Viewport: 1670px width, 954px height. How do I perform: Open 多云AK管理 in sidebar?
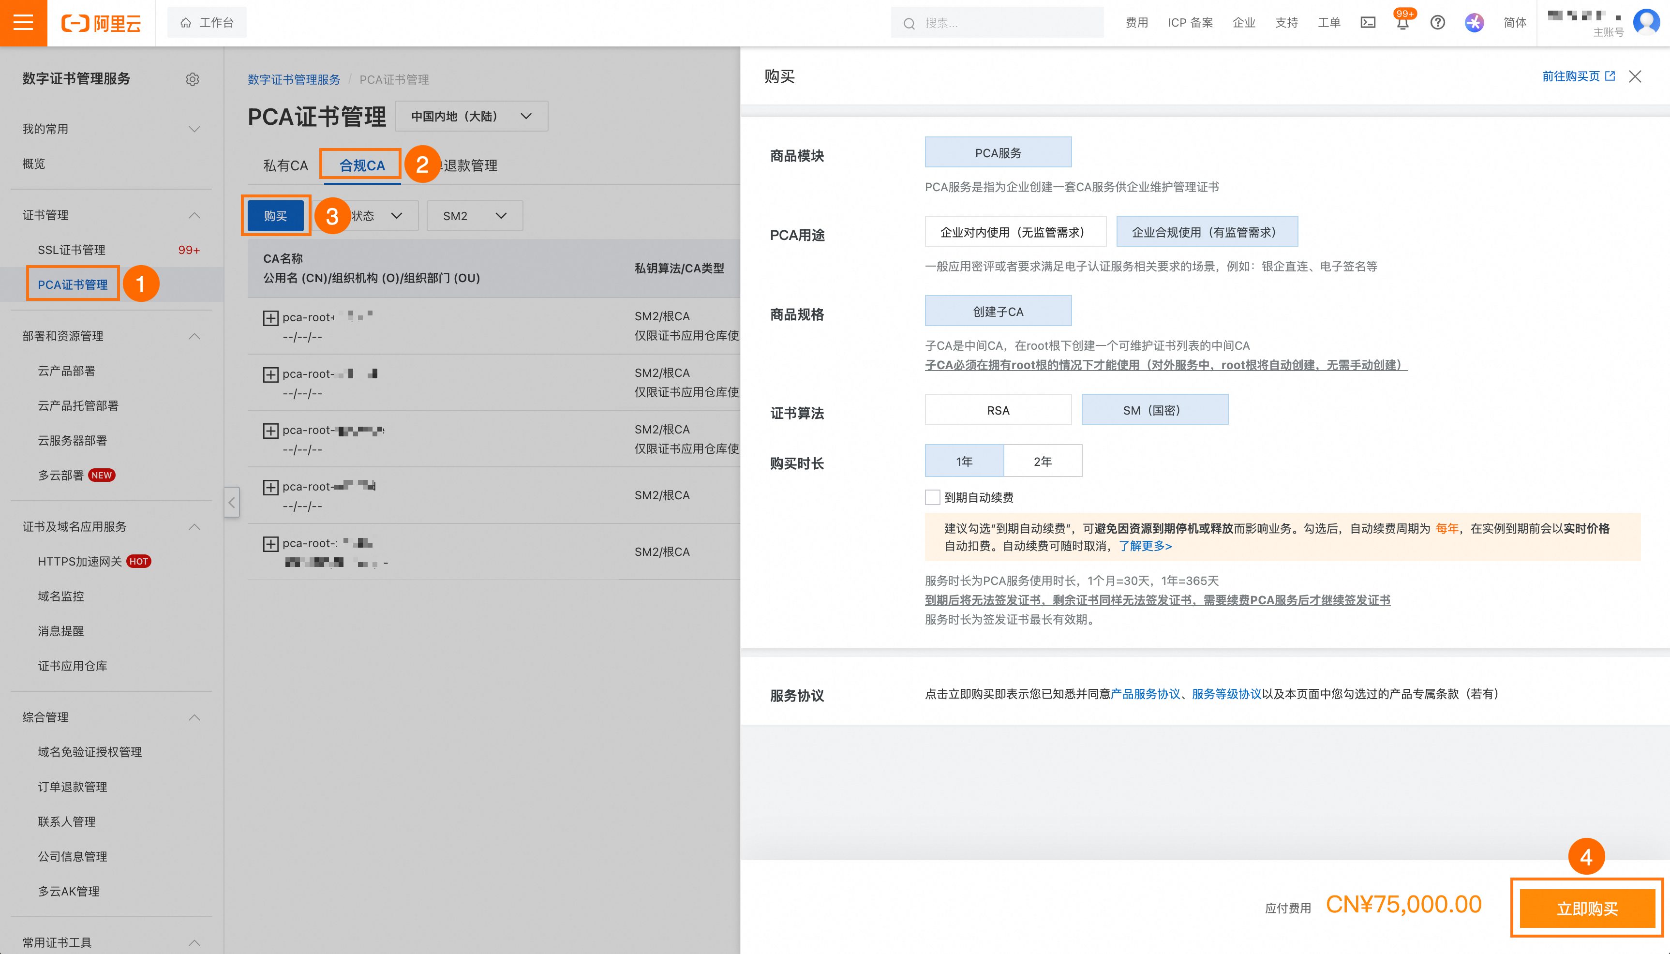(68, 891)
